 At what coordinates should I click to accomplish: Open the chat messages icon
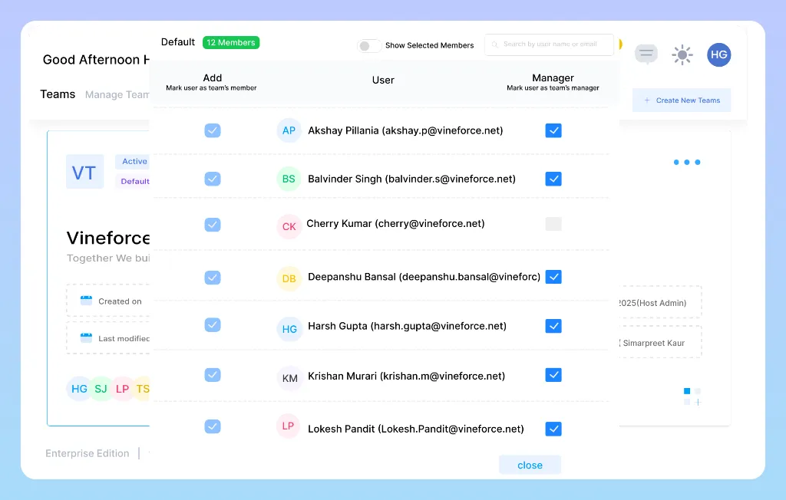click(x=646, y=54)
